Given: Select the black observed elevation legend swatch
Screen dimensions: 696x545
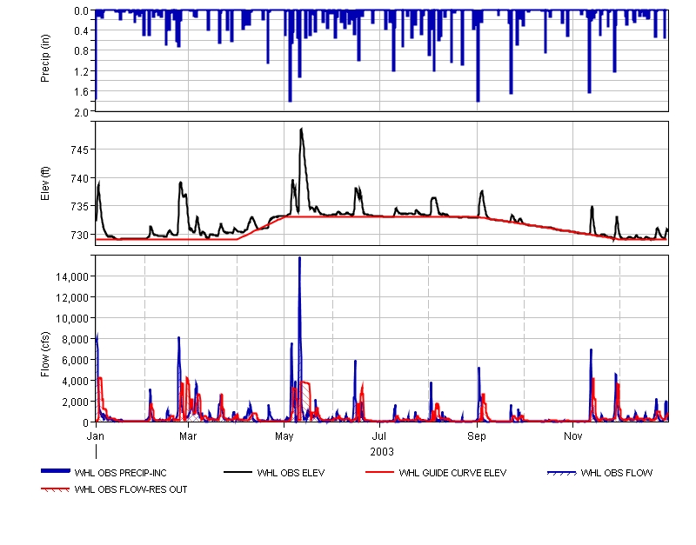Looking at the screenshot, I should 238,472.
